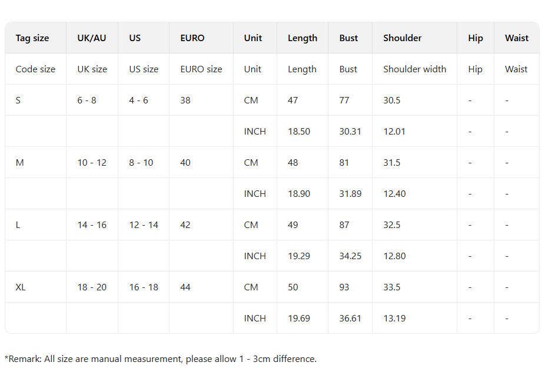Viewport: 555px width, 372px height.
Task: Click the S tag size cell
Action: [x=18, y=100]
